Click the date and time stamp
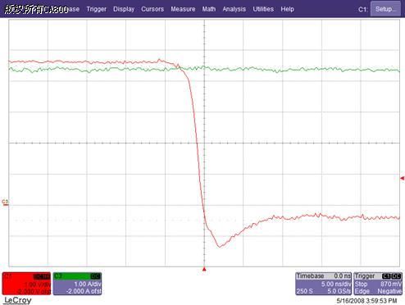405x305 pixels. (366, 301)
